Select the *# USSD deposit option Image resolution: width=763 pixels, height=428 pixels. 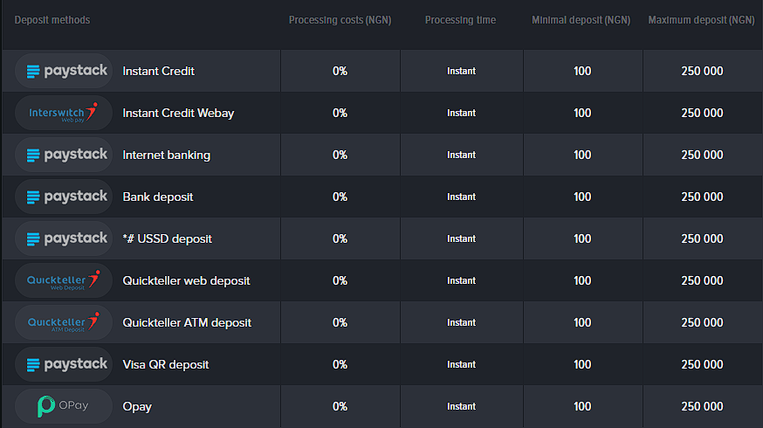pos(167,238)
